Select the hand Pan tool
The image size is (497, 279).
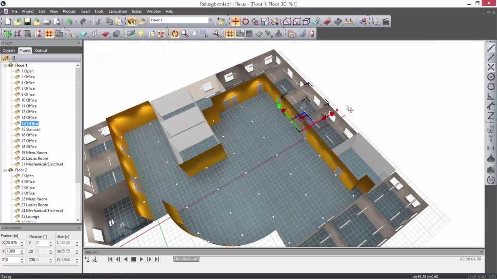(194, 34)
